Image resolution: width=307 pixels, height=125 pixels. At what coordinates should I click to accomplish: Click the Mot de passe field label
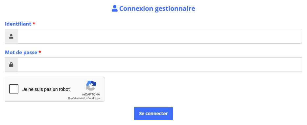click(x=21, y=52)
